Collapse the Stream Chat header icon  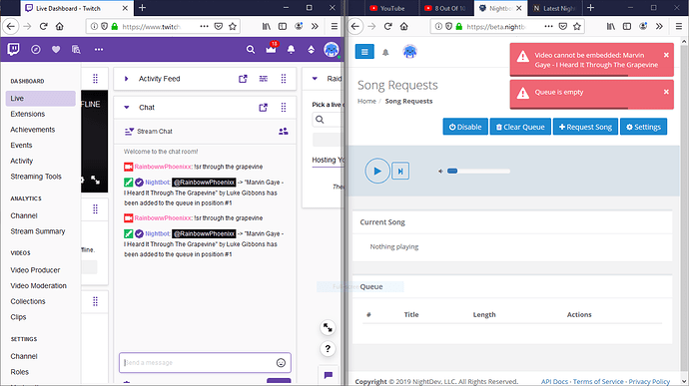click(x=129, y=132)
